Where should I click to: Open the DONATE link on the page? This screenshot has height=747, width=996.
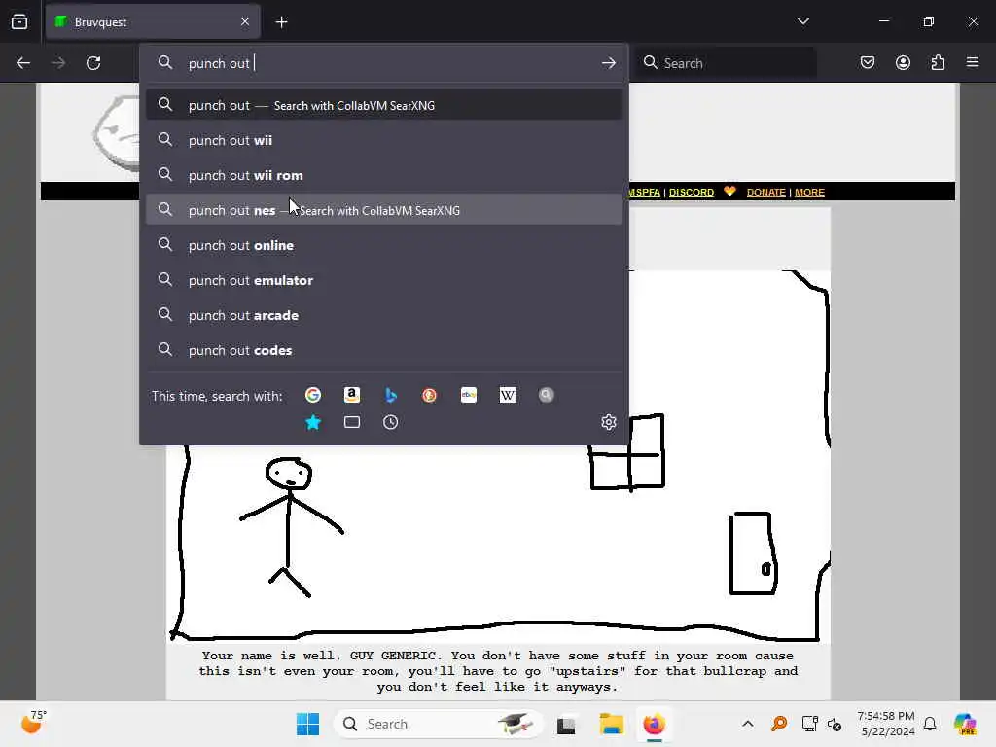tap(766, 192)
